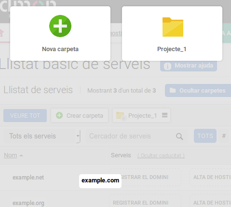Open the Projecte_1 folder hamburger menu

point(164,115)
